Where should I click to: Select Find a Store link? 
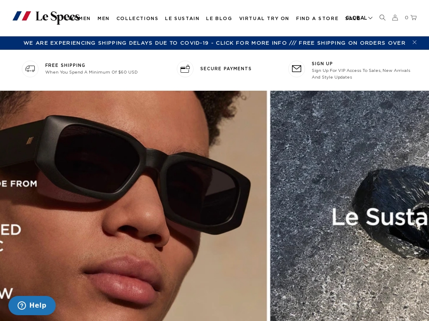coord(318,18)
